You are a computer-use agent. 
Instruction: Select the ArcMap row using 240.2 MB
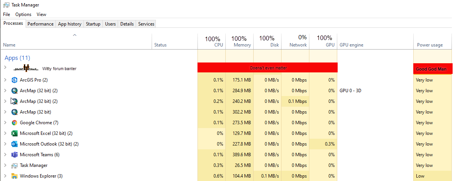tap(226, 101)
